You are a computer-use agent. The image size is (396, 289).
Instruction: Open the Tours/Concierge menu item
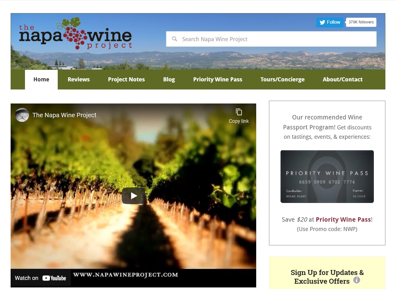282,79
